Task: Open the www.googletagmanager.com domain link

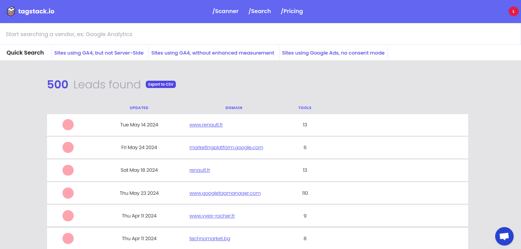Action: [x=225, y=193]
